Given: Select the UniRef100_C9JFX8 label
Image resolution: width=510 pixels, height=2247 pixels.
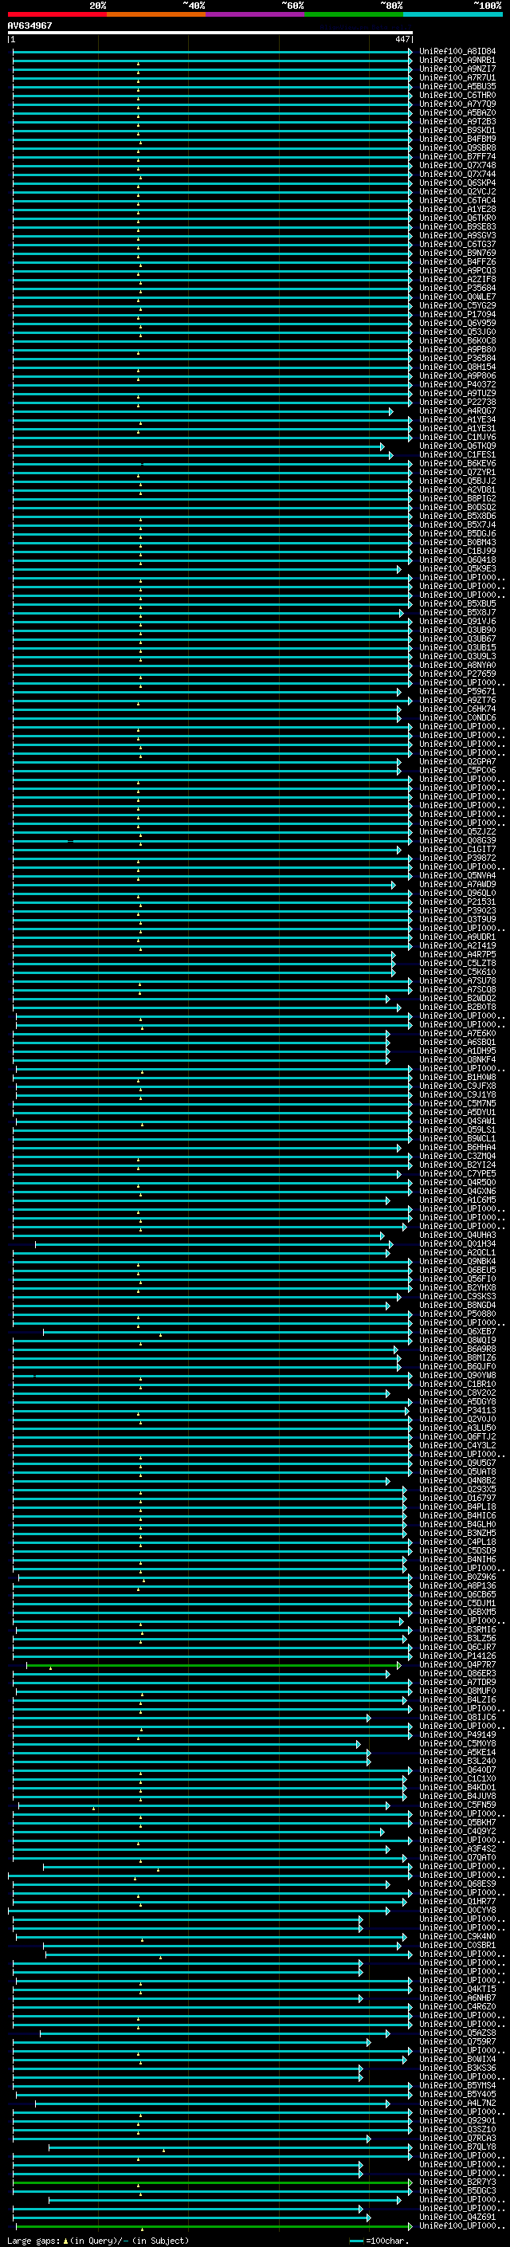Looking at the screenshot, I should tap(457, 1085).
